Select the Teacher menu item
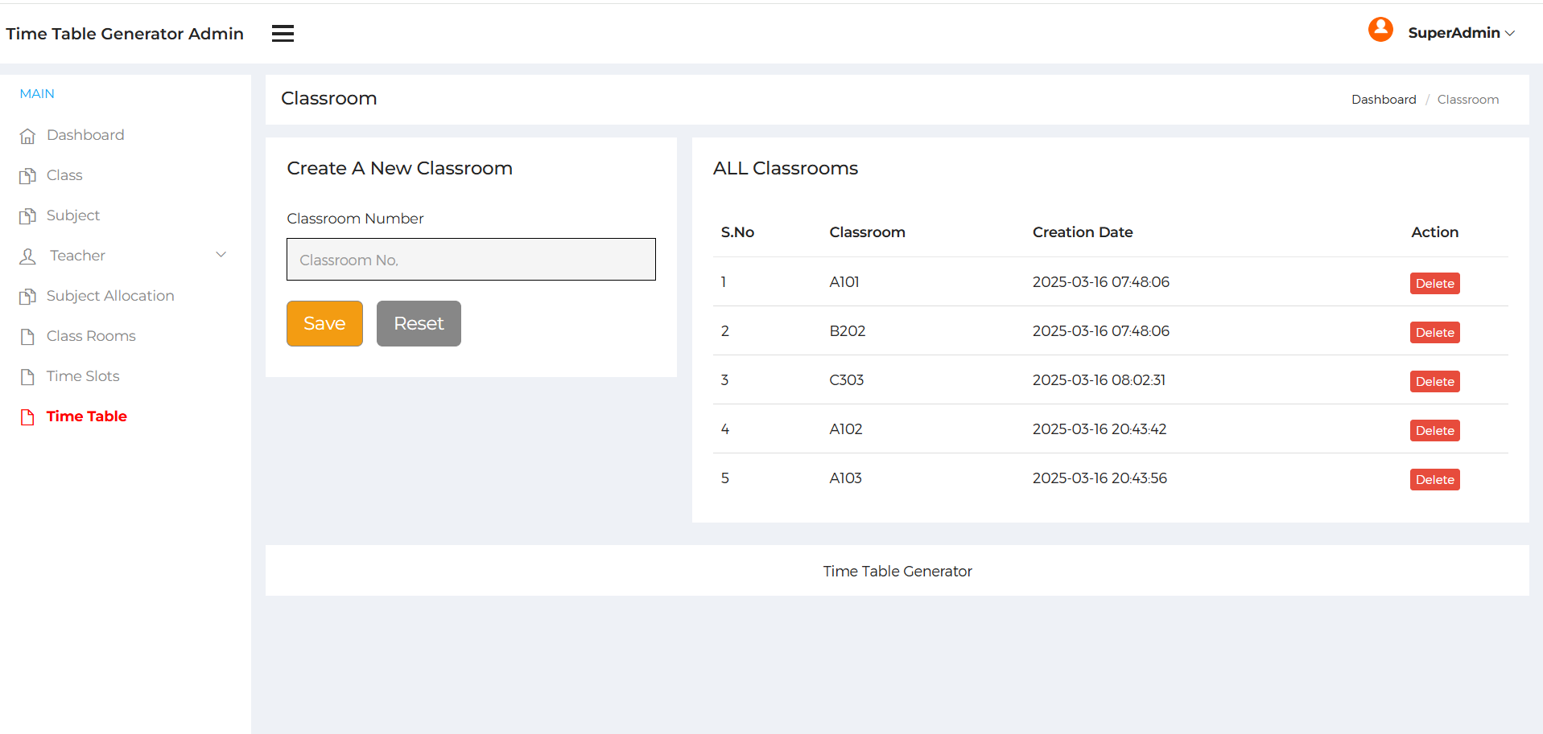This screenshot has width=1543, height=734. [77, 256]
